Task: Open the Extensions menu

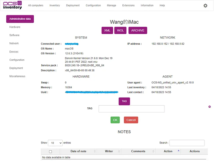Action: [x=128, y=5]
